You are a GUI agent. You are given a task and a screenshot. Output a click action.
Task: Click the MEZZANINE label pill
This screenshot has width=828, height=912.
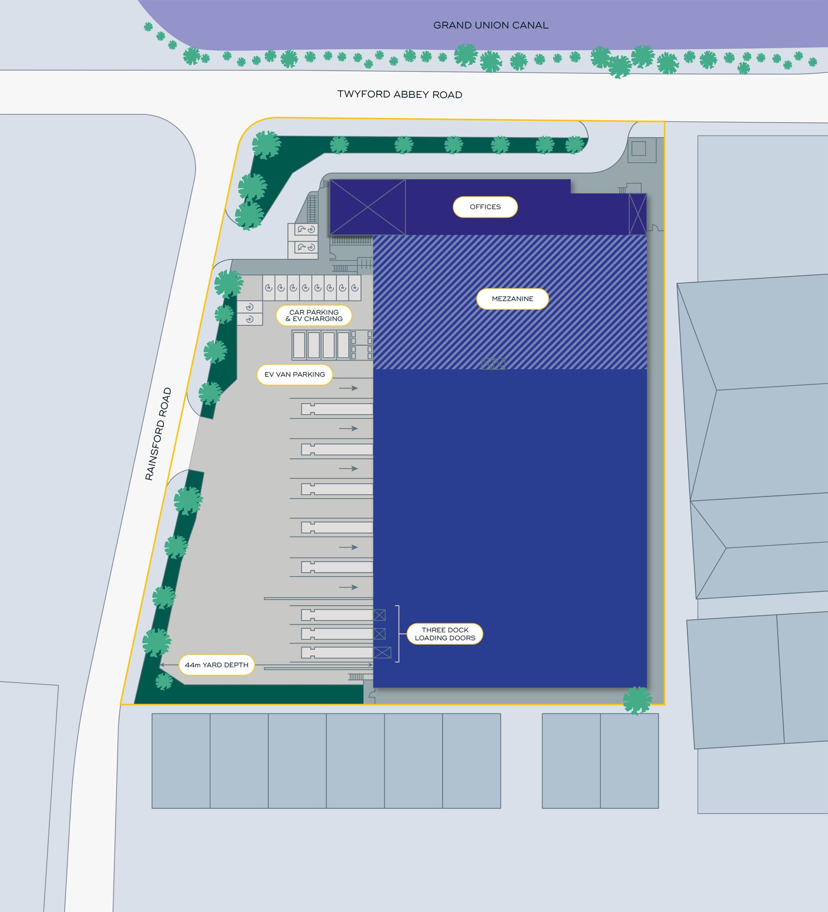pos(512,299)
